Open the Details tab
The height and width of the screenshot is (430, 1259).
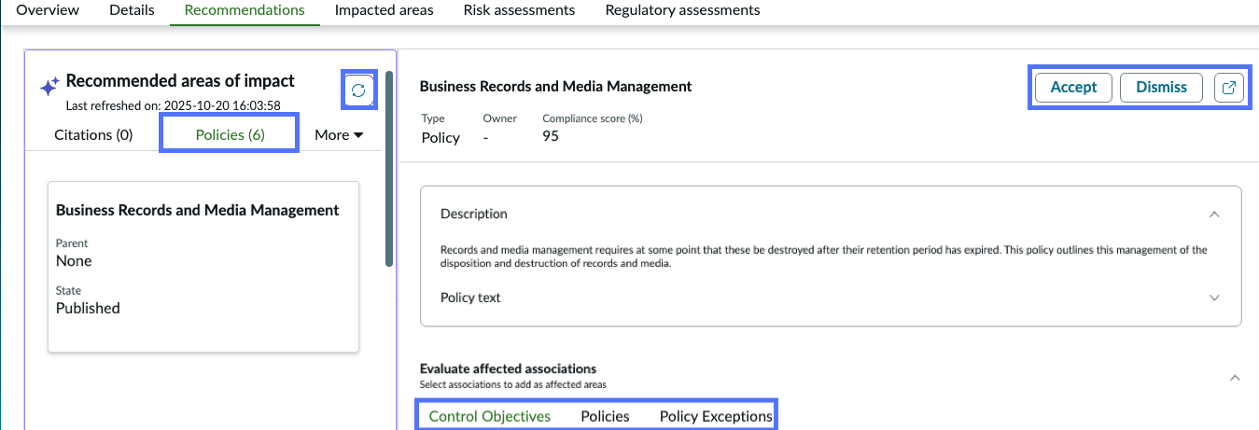[132, 10]
